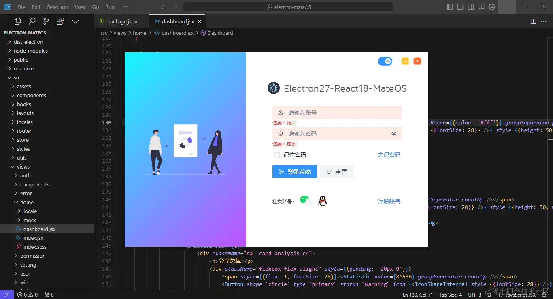This screenshot has height=299, width=553.
Task: Click the WeChat social login icon
Action: tap(306, 200)
